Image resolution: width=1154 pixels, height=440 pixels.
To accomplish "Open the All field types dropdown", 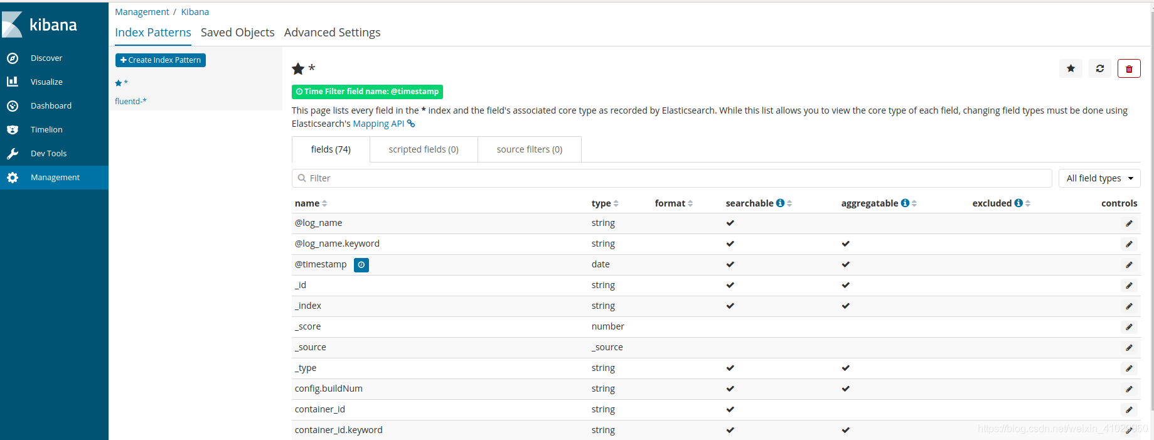I will [x=1099, y=178].
